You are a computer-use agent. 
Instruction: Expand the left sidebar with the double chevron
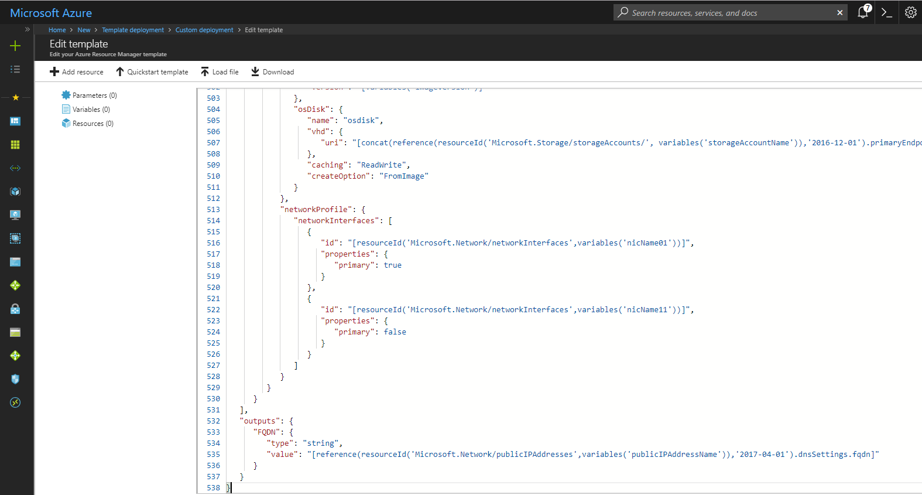(27, 29)
